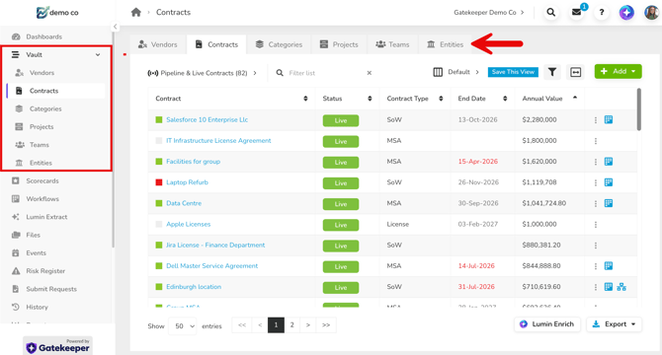This screenshot has width=662, height=355.
Task: Go to the home icon in breadcrumb
Action: point(136,12)
